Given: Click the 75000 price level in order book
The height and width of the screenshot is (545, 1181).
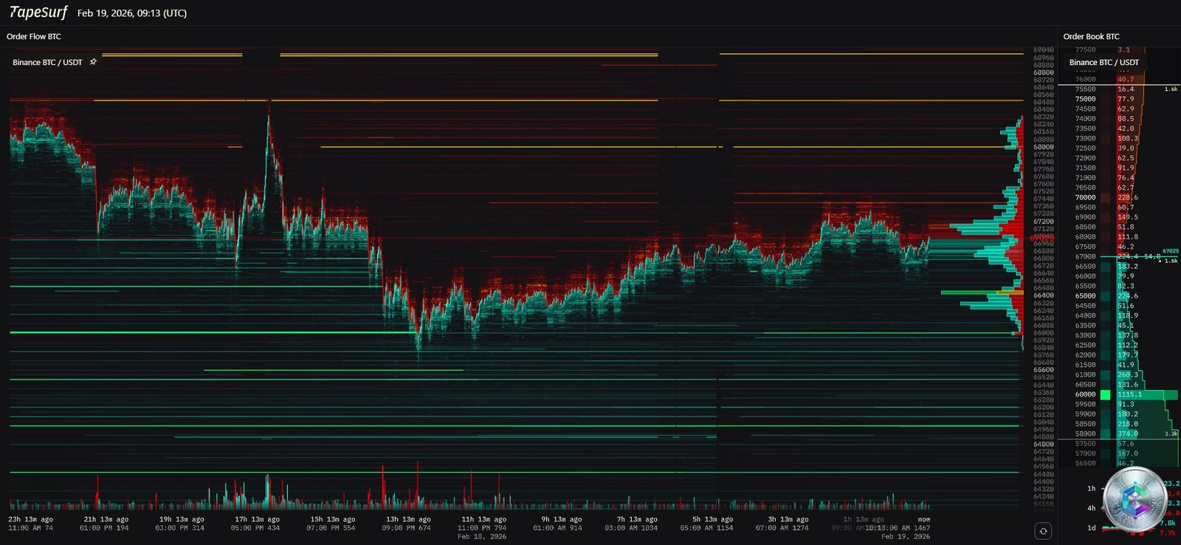Looking at the screenshot, I should 1085,99.
